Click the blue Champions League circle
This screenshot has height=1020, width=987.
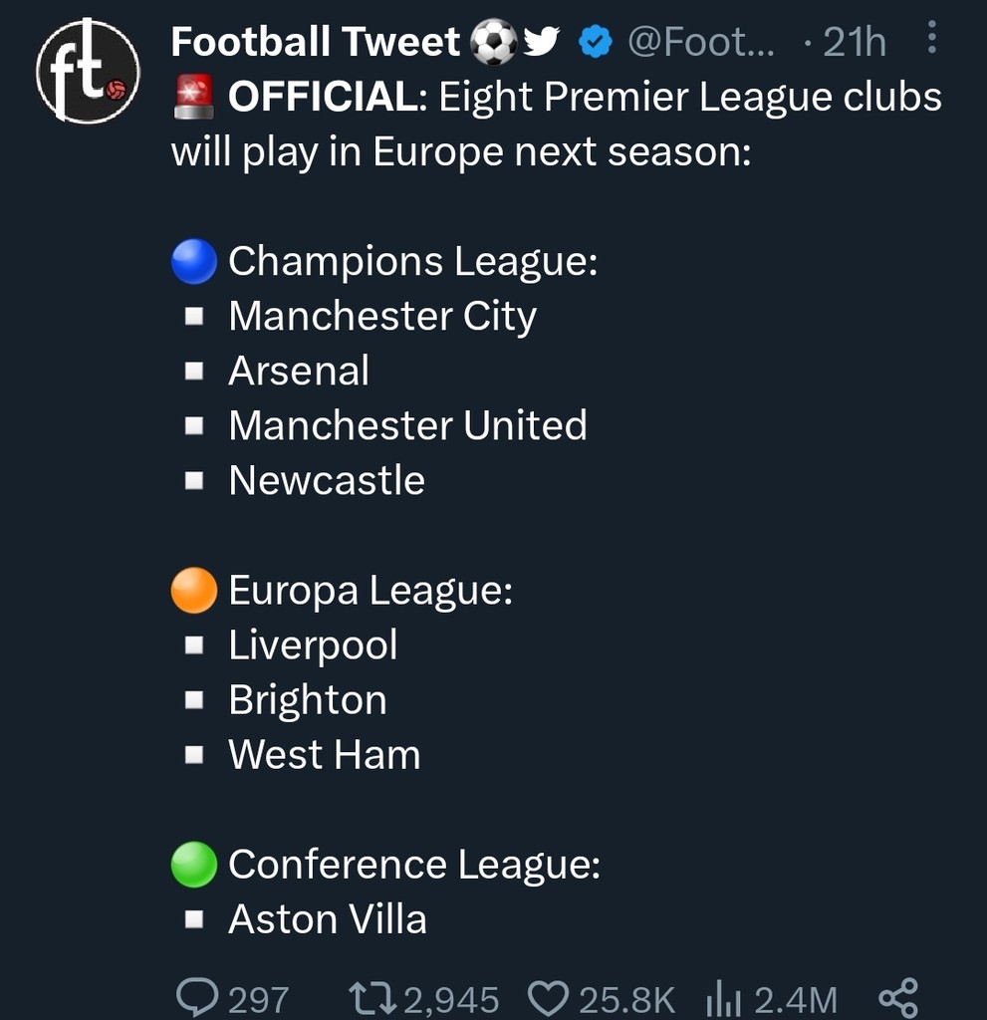[194, 261]
